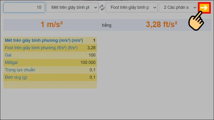The width and height of the screenshot is (214, 120).
Task: Select the '1 m/s²' result heading
Action: click(52, 25)
